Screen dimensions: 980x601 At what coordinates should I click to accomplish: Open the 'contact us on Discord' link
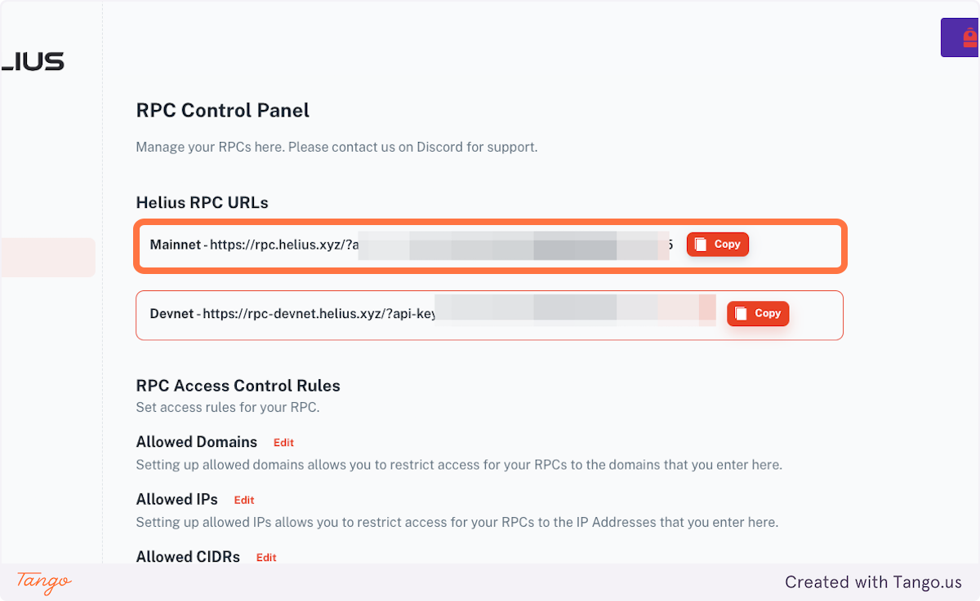click(399, 147)
